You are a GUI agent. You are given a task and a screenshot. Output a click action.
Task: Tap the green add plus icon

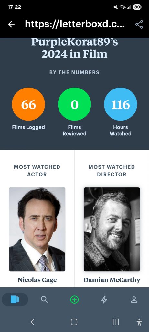point(74,300)
